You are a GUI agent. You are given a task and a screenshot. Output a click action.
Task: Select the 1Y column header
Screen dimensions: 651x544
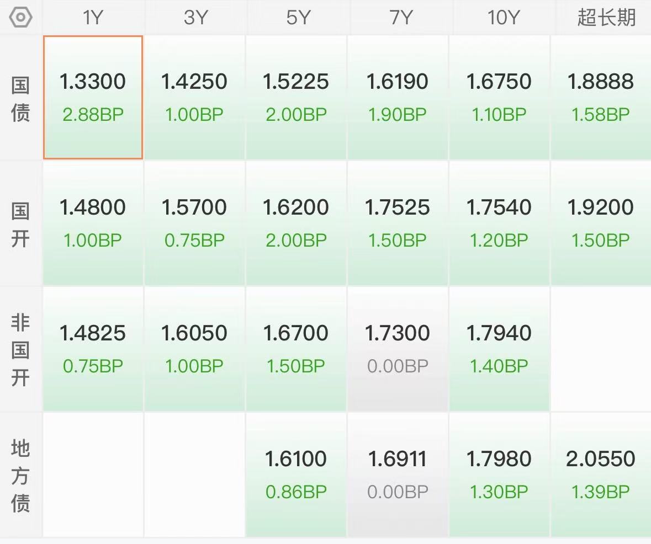coord(93,18)
